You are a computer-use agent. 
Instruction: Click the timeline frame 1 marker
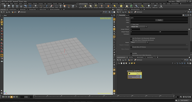pyautogui.click(x=34, y=96)
